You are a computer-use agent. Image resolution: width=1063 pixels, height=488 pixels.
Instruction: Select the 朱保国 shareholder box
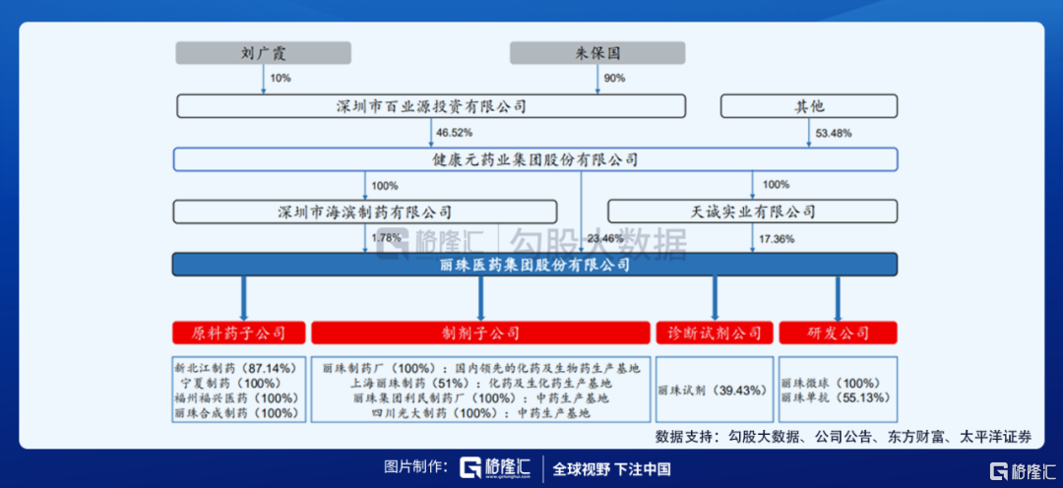tap(597, 53)
